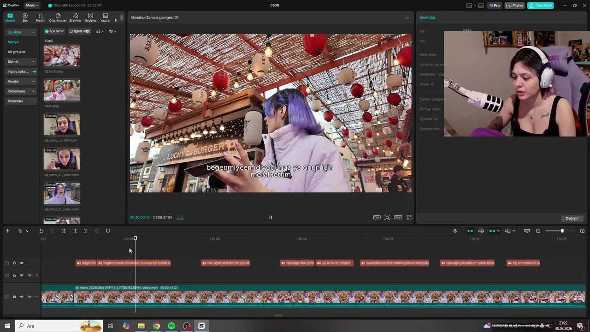Undo the last action
590x332 pixels.
[41, 231]
